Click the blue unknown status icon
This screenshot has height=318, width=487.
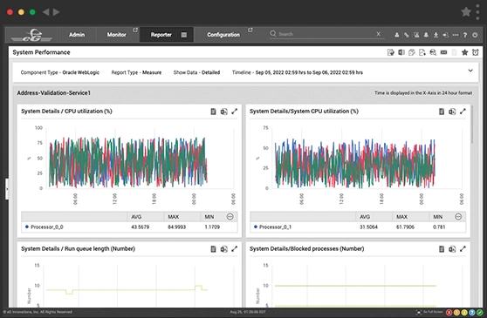[472, 313]
